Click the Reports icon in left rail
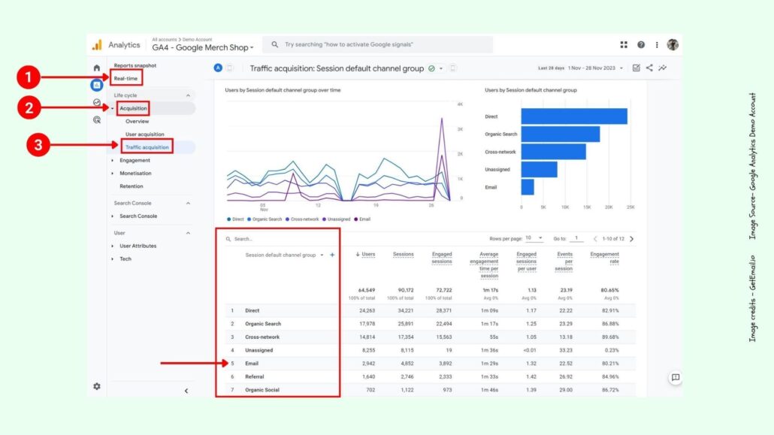The width and height of the screenshot is (774, 435). click(x=96, y=85)
